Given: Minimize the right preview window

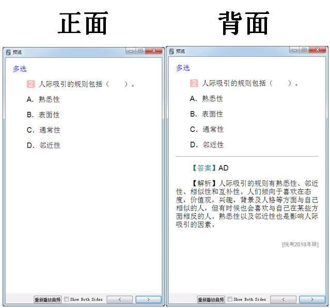Looking at the screenshot, I should click(x=294, y=50).
